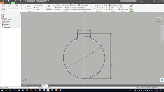Click the browser filter funnel icon
This screenshot has width=164, height=92.
point(1,16)
